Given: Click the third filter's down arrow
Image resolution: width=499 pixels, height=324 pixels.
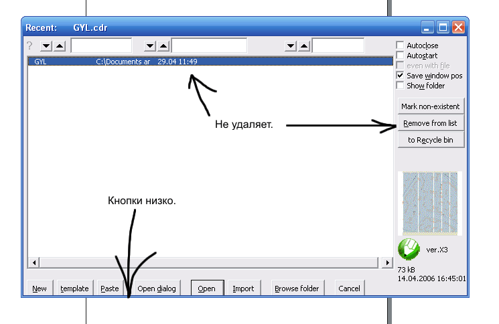Looking at the screenshot, I should [291, 46].
